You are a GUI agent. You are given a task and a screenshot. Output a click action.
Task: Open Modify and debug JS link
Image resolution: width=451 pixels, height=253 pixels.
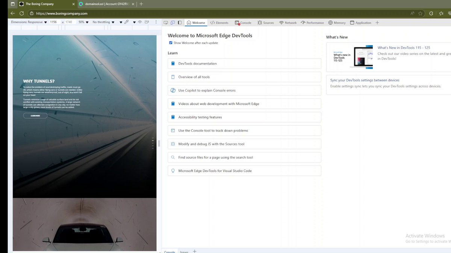click(244, 144)
